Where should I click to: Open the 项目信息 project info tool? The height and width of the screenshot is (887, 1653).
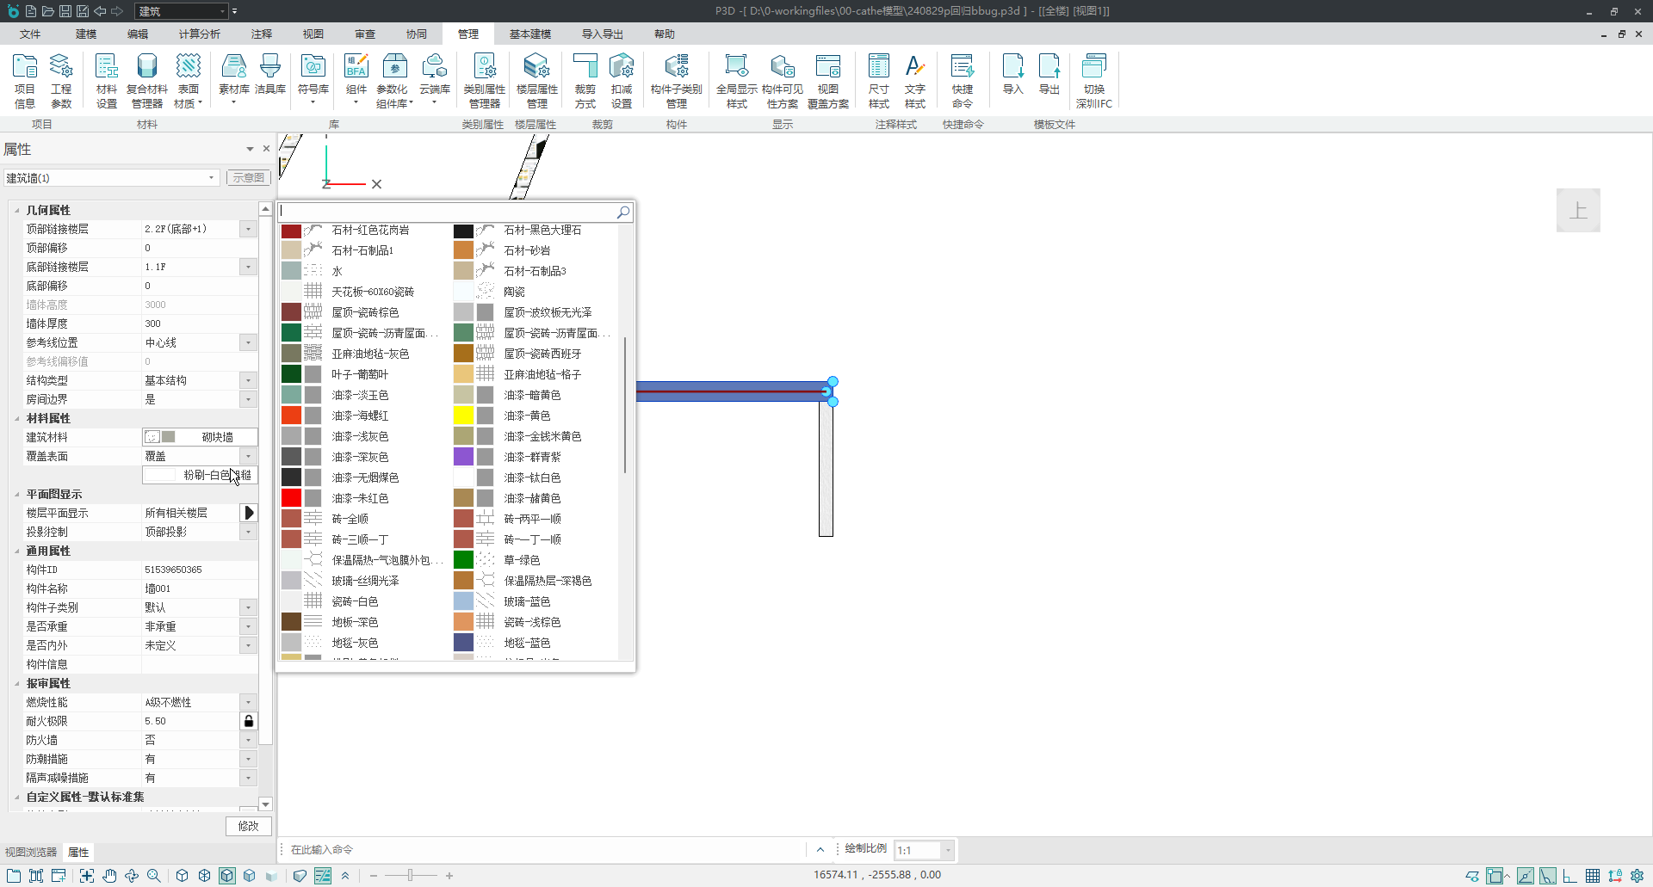click(x=25, y=80)
